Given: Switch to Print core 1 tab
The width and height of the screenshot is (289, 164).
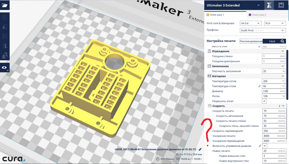Looking at the screenshot, I should tap(225, 15).
